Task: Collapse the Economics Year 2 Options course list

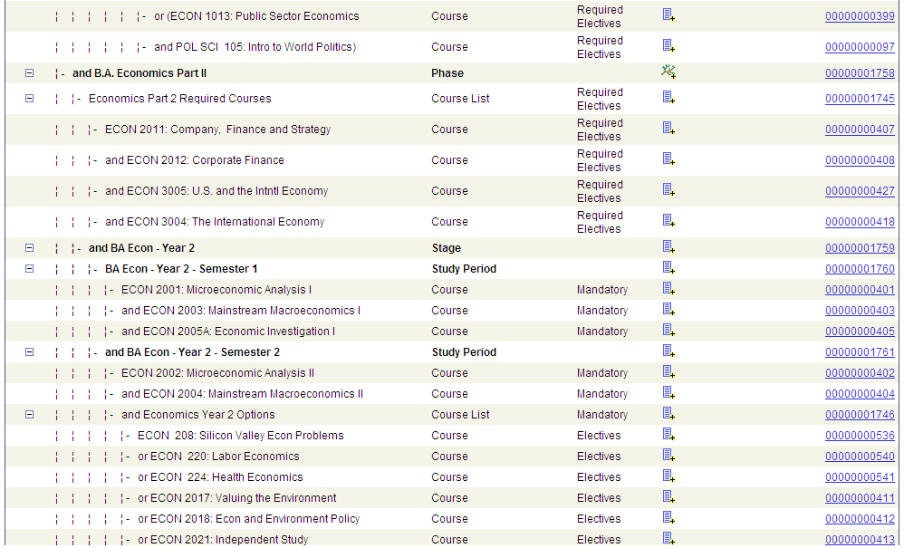Action: (x=28, y=414)
